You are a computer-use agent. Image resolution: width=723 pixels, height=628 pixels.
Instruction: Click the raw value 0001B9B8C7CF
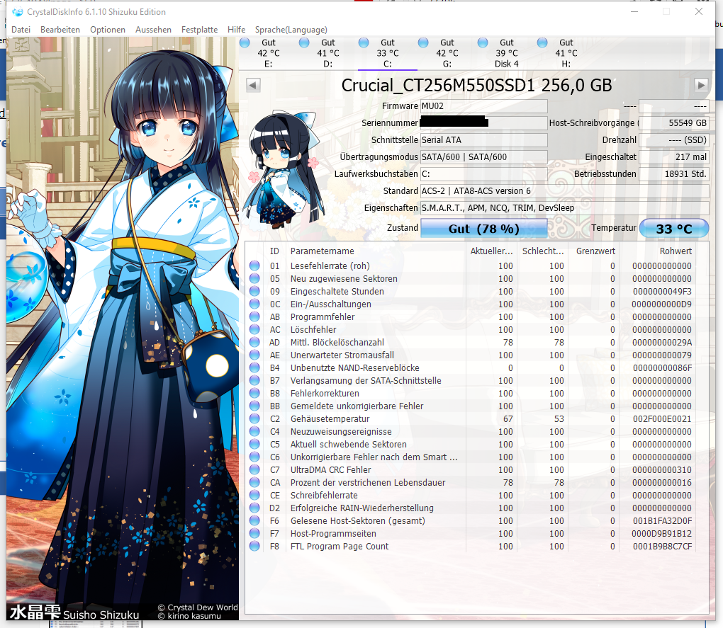pyautogui.click(x=662, y=546)
